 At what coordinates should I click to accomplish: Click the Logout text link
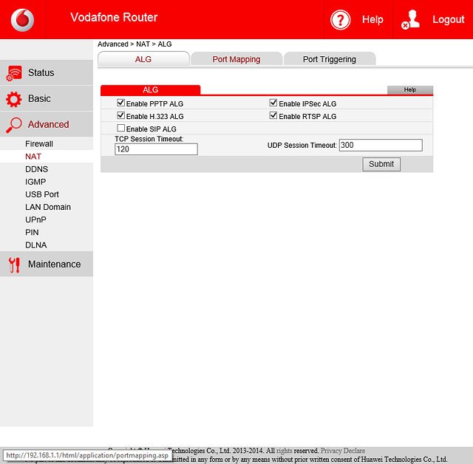[x=449, y=20]
